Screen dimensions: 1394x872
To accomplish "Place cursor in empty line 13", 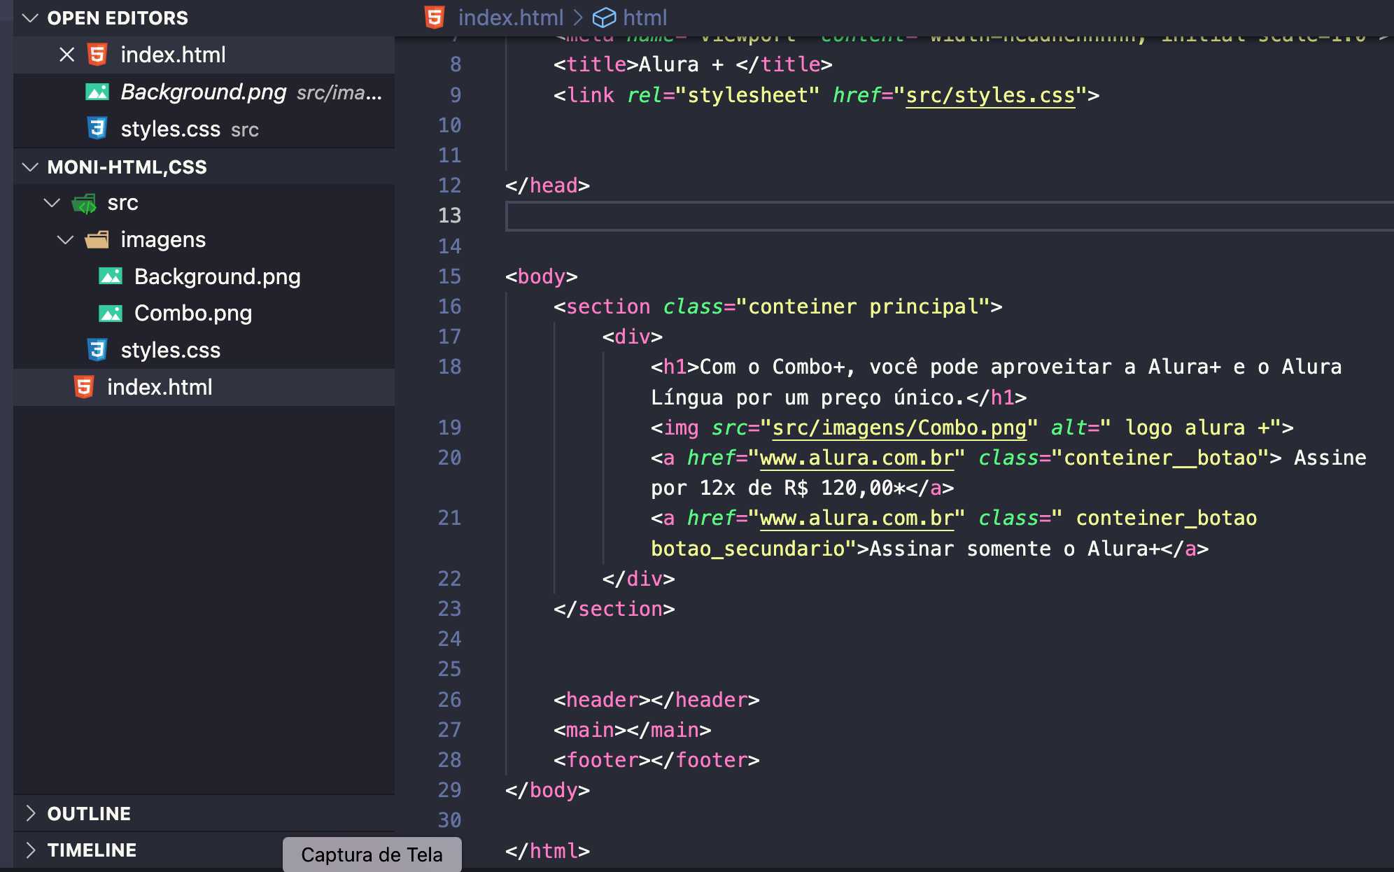I will click(950, 216).
